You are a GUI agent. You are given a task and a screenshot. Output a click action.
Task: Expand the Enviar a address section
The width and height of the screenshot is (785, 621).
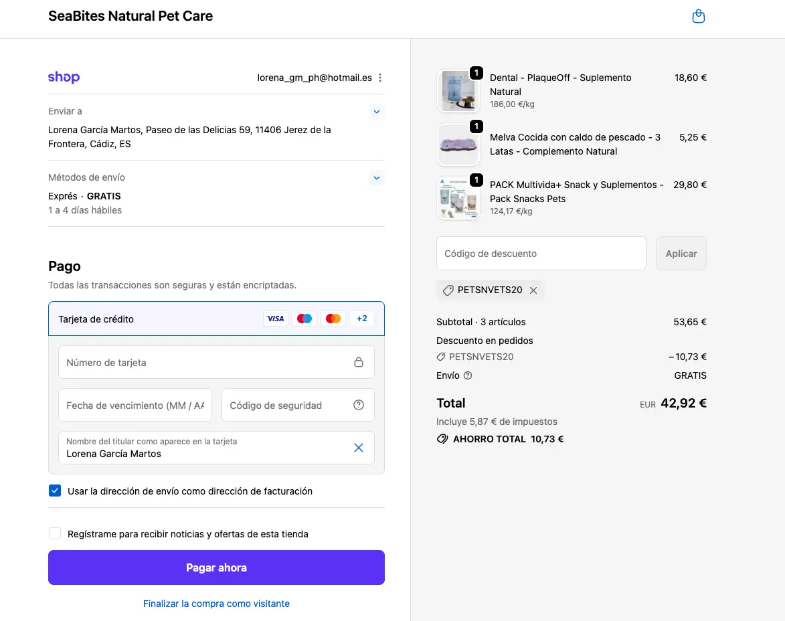(x=376, y=112)
